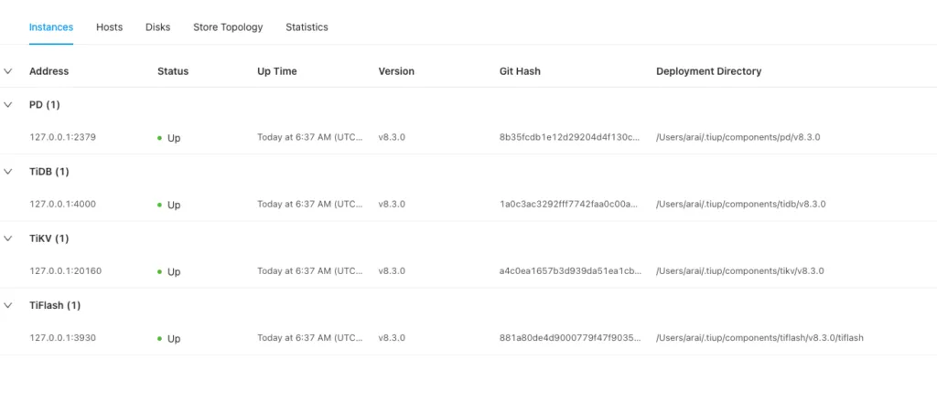Open the Store Topology tab
937x402 pixels.
[228, 27]
